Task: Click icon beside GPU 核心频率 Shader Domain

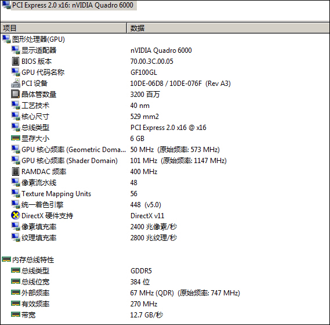Action: [x=16, y=160]
